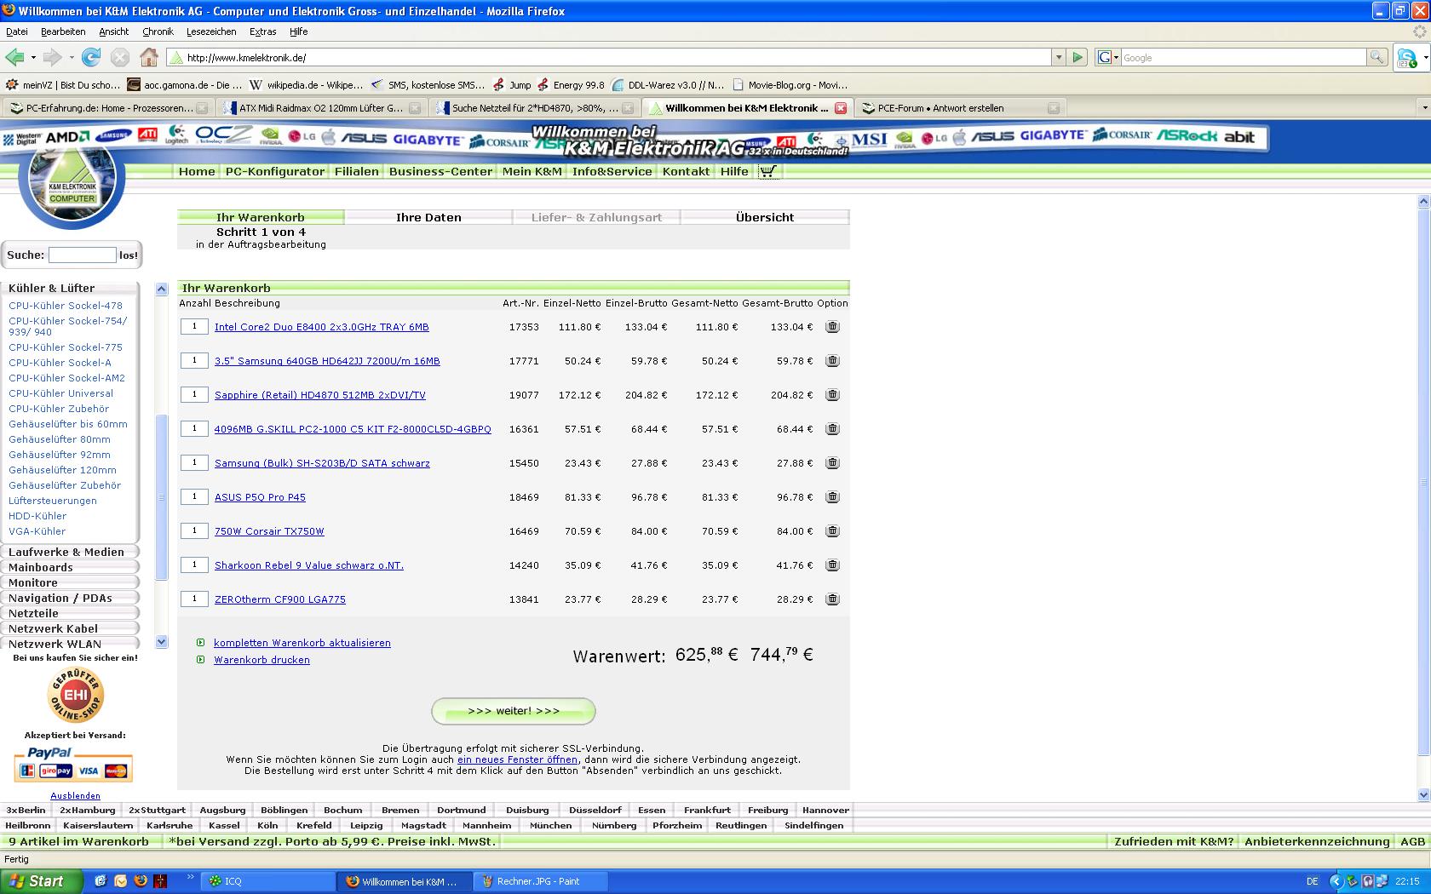Open the shopping cart icon in navigation
Screen dimensions: 1431x894
click(x=768, y=171)
